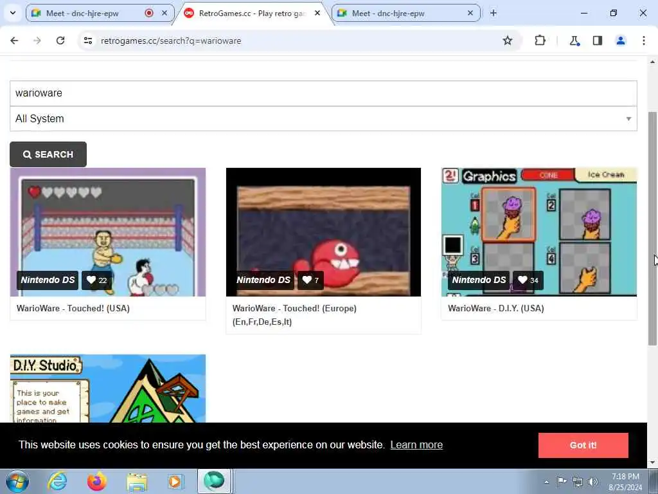Click the SEARCH button
The image size is (658, 494).
tap(48, 154)
